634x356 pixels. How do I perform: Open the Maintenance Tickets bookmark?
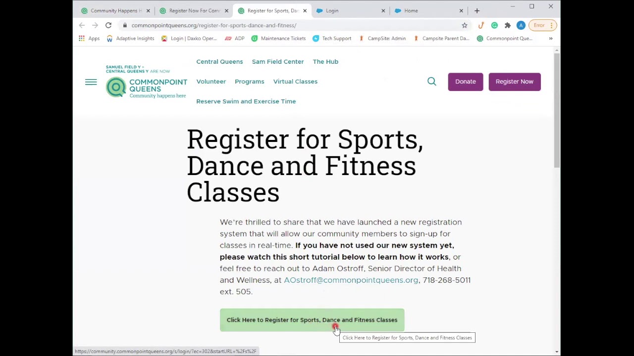[278, 39]
